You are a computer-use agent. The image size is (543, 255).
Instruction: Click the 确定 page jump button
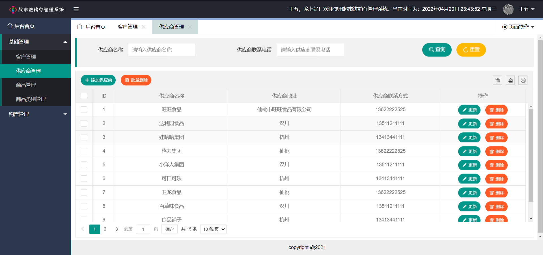pos(169,229)
